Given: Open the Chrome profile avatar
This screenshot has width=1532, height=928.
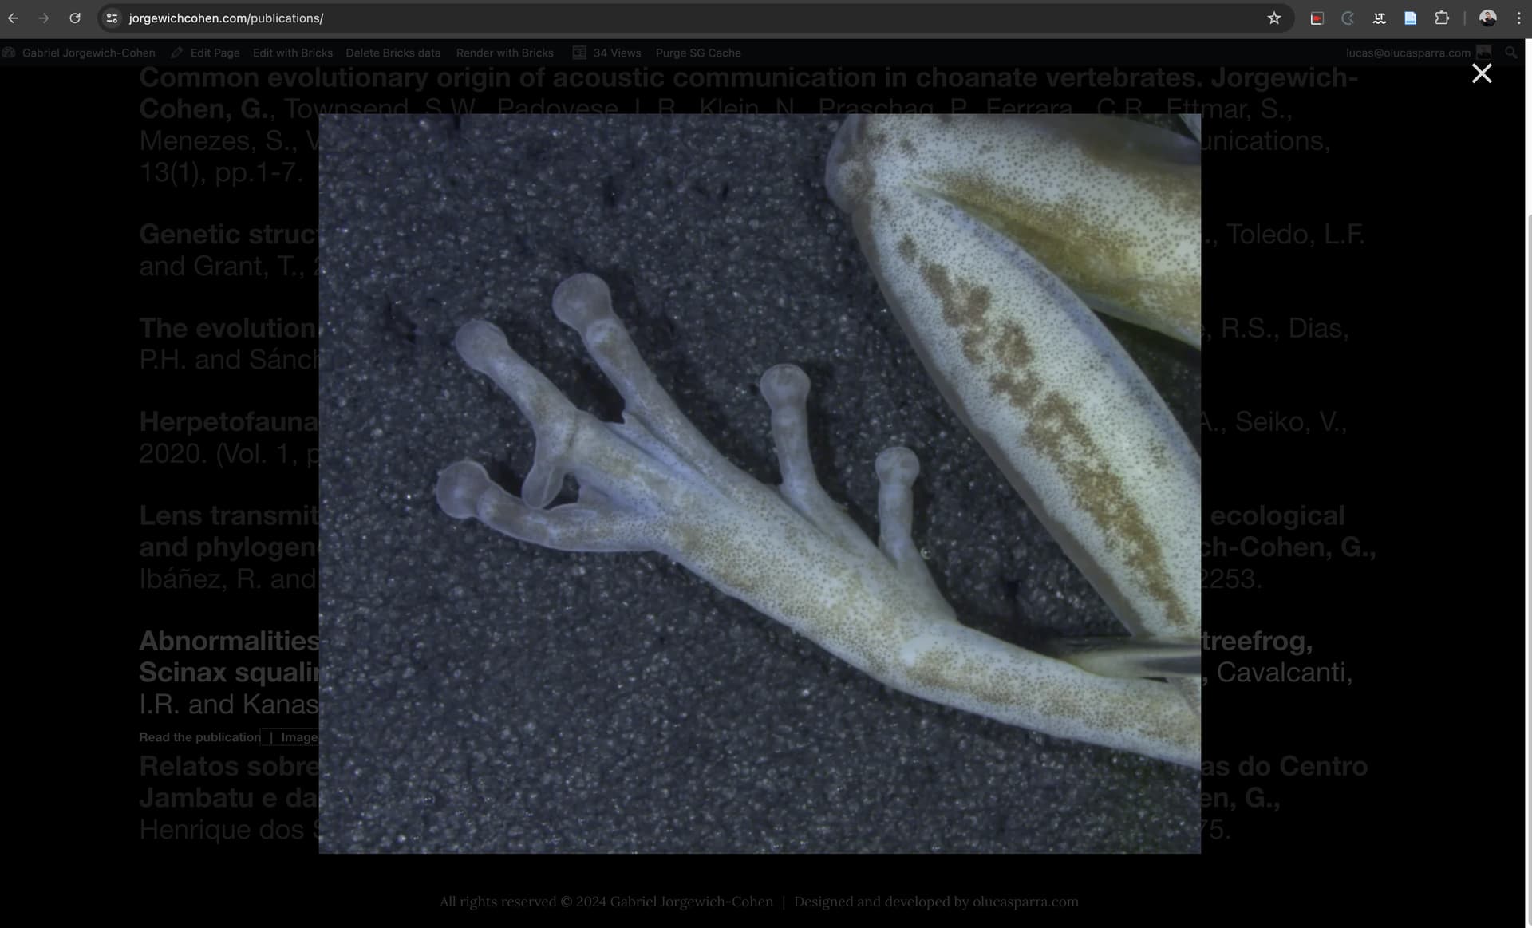Looking at the screenshot, I should point(1487,18).
